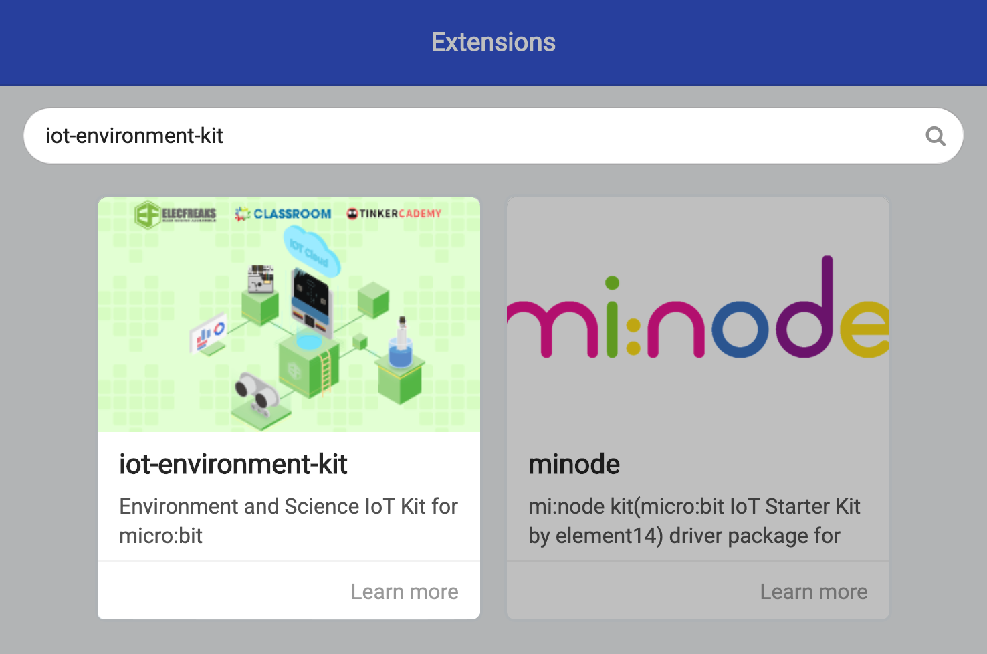Focus the extension search field
The width and height of the screenshot is (987, 654).
[493, 136]
